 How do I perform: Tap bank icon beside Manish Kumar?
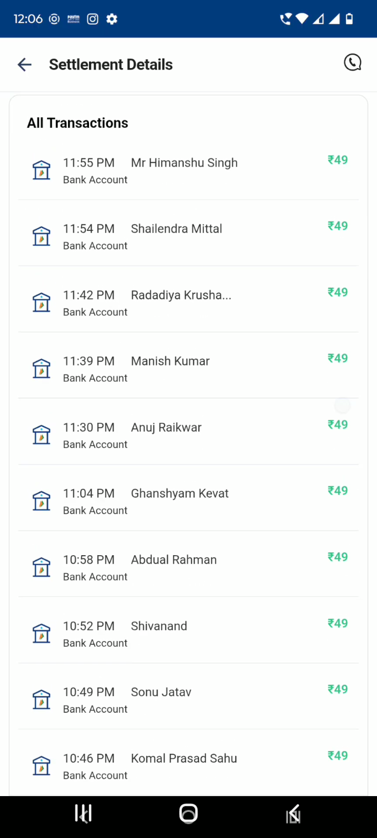pos(41,369)
